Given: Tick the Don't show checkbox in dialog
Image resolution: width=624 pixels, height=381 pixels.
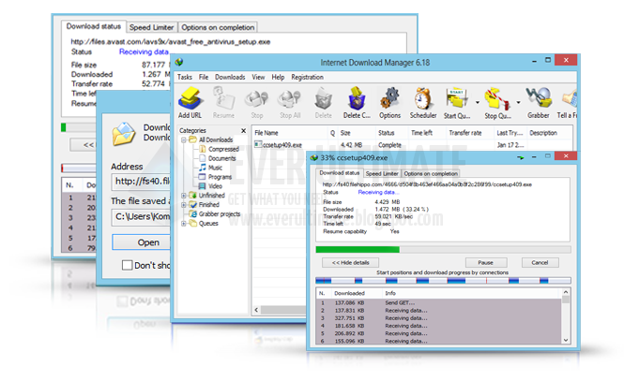Looking at the screenshot, I should pyautogui.click(x=127, y=265).
